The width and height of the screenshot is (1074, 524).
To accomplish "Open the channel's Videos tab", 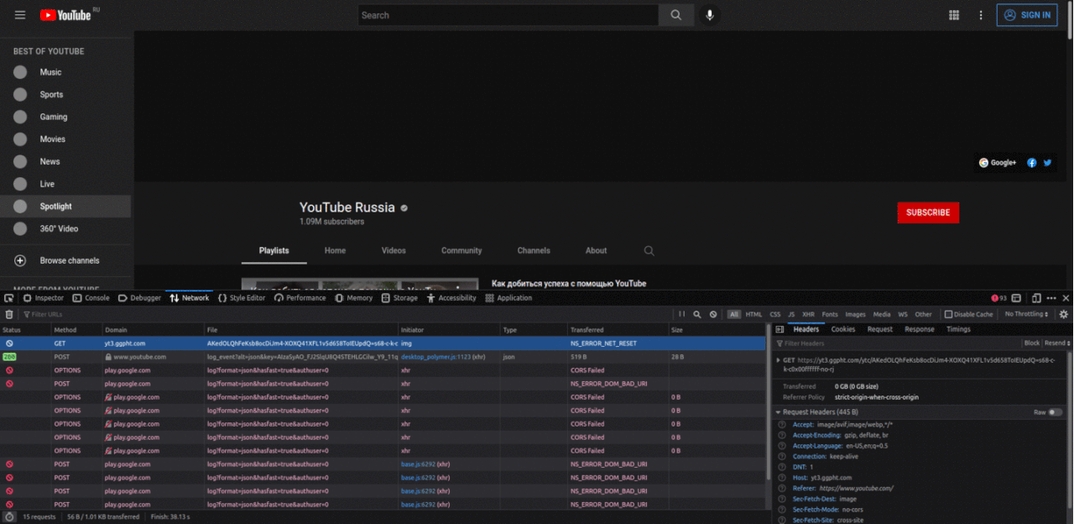I will [x=394, y=250].
